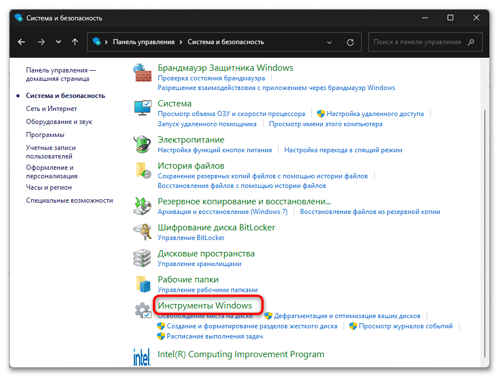
Task: Open Учетные записи пользователей category
Action: click(x=51, y=152)
